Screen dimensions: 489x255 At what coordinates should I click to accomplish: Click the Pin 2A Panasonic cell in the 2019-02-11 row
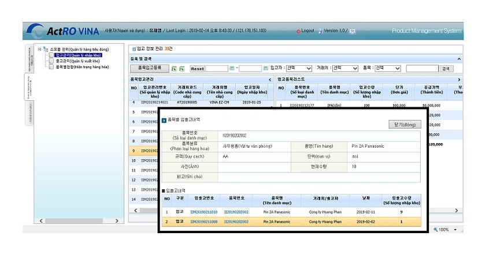[x=277, y=212]
